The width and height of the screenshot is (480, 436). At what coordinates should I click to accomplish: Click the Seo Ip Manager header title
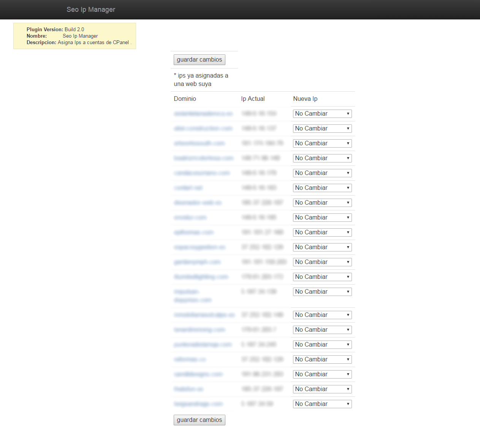pyautogui.click(x=90, y=10)
